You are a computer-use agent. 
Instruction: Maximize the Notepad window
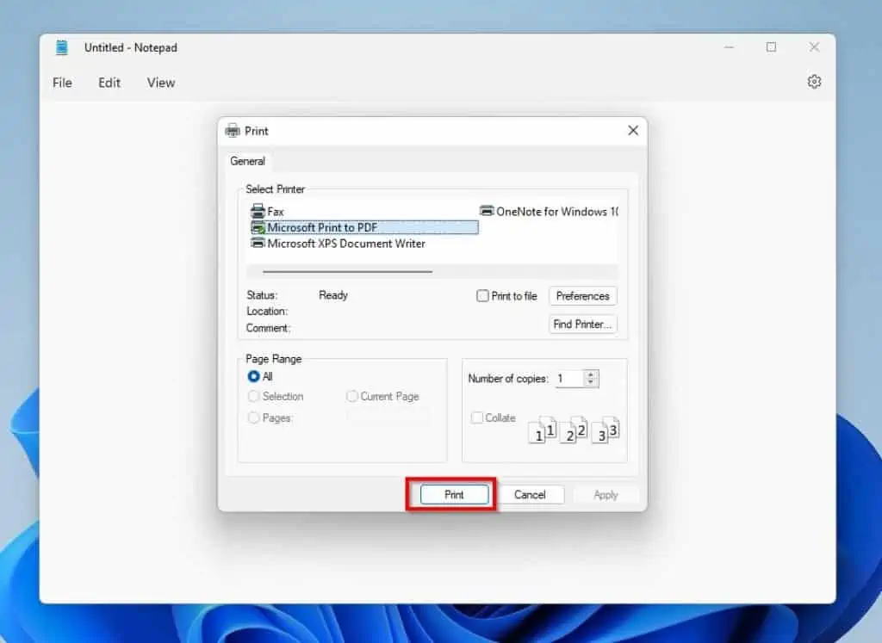(771, 48)
